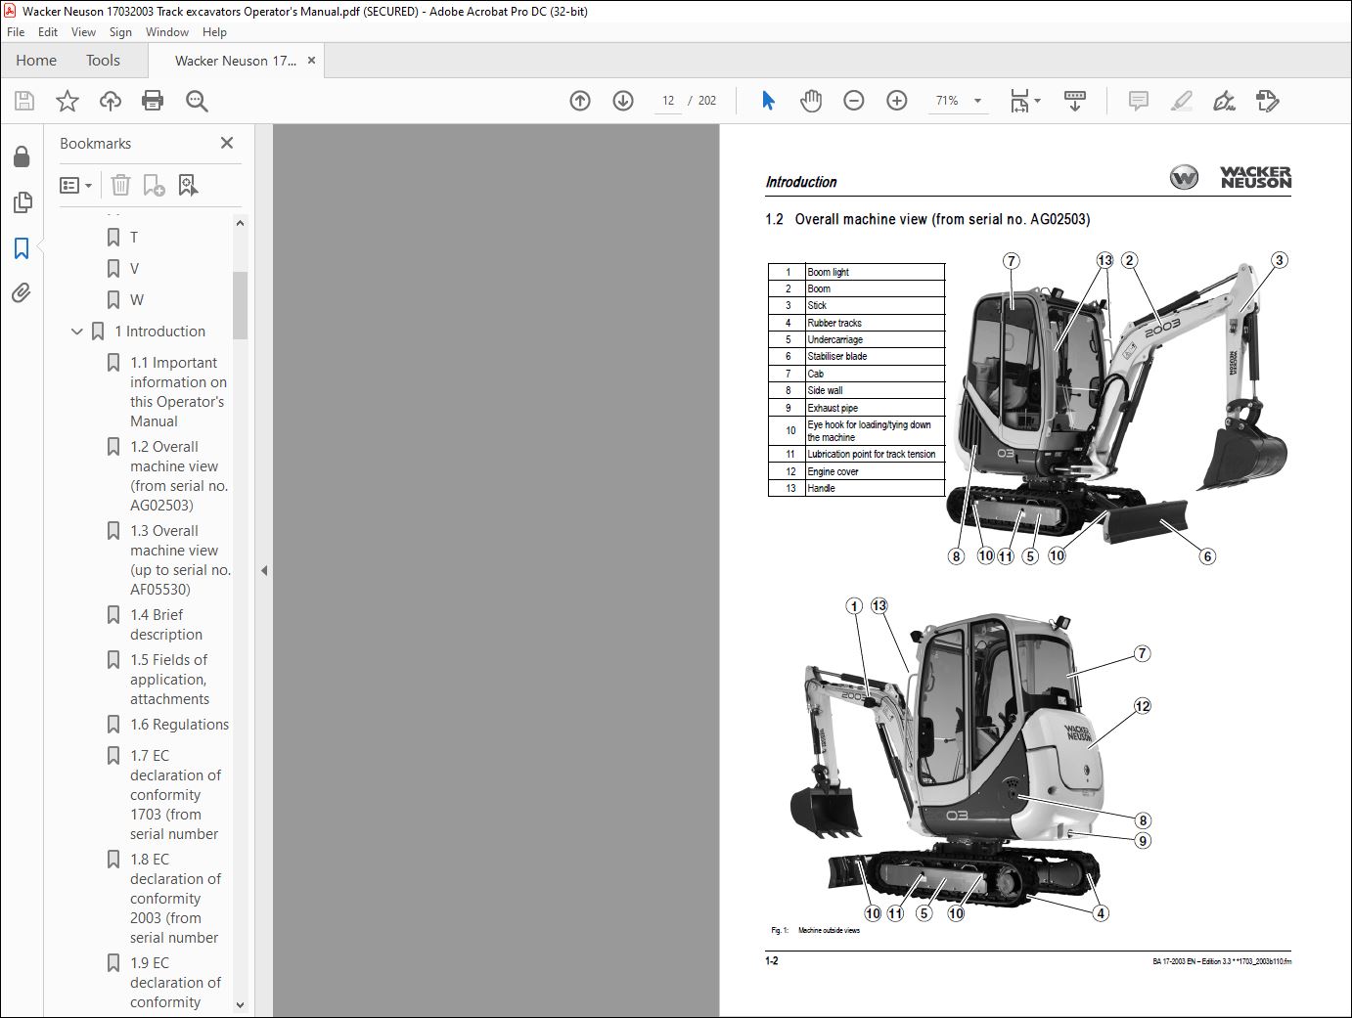This screenshot has height=1018, width=1352.
Task: Add a comment sticky note
Action: (x=1139, y=101)
